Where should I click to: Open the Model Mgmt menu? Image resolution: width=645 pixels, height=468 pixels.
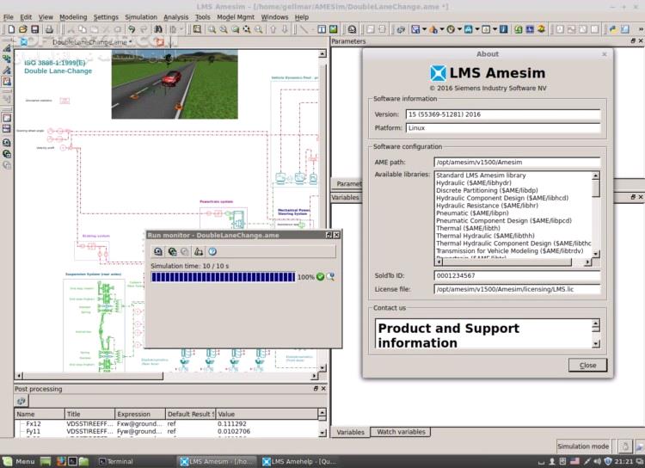click(x=236, y=17)
